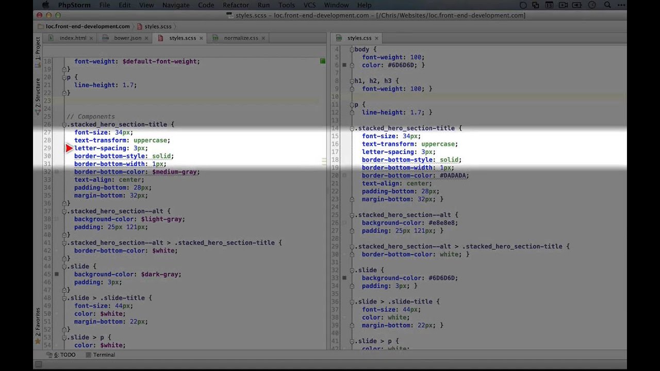Open the PhpStorm application menu
The width and height of the screenshot is (660, 371).
(x=73, y=5)
